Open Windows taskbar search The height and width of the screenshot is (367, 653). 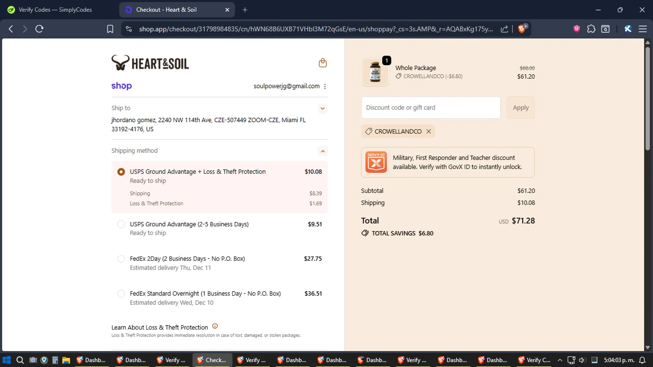click(x=20, y=360)
